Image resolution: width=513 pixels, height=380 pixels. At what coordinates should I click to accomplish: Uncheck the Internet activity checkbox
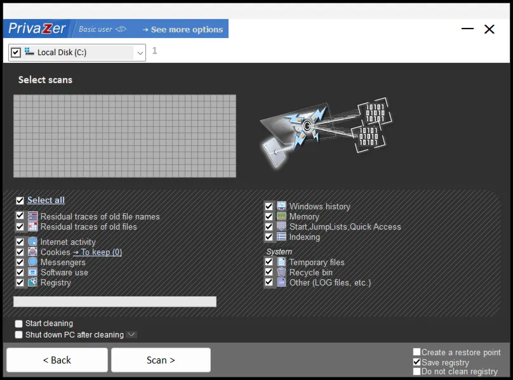(20, 242)
